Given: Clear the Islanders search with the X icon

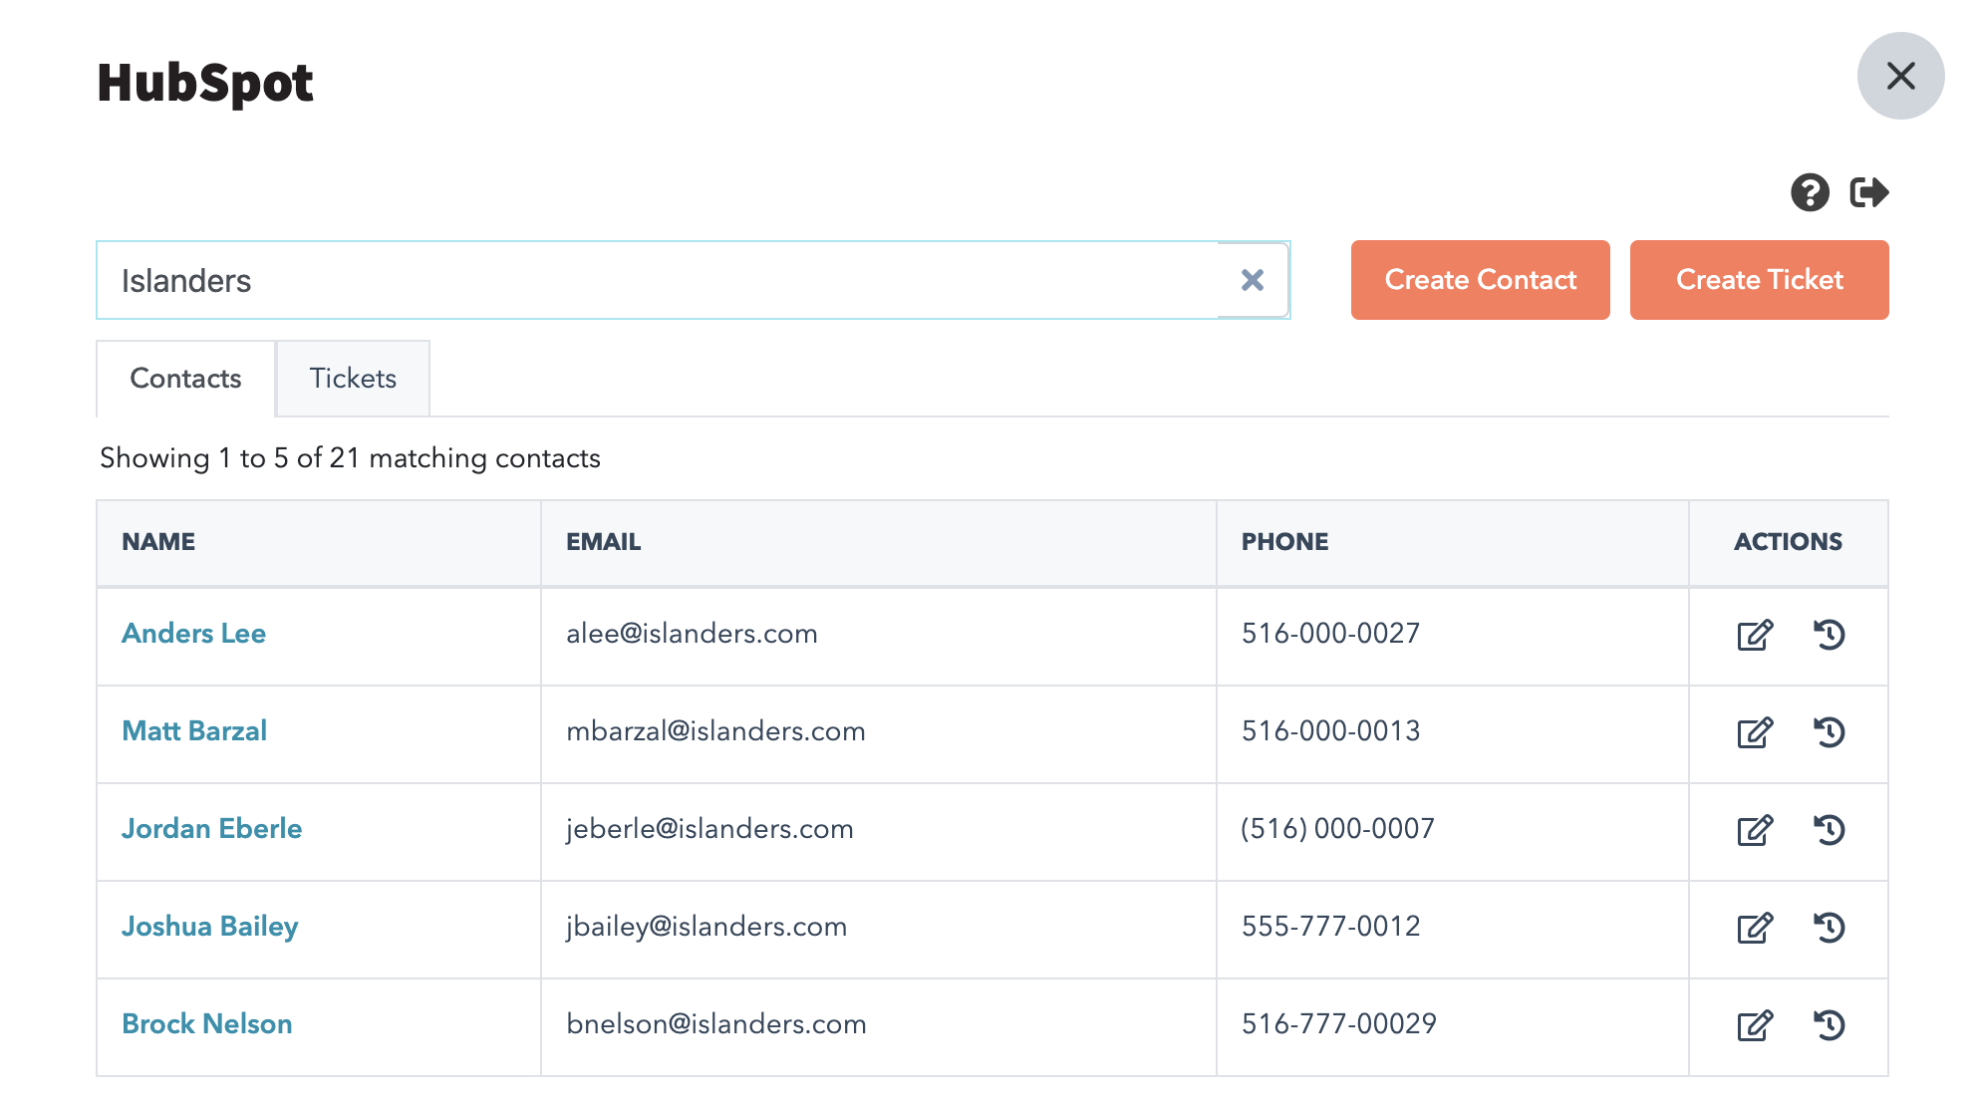Looking at the screenshot, I should [x=1252, y=280].
